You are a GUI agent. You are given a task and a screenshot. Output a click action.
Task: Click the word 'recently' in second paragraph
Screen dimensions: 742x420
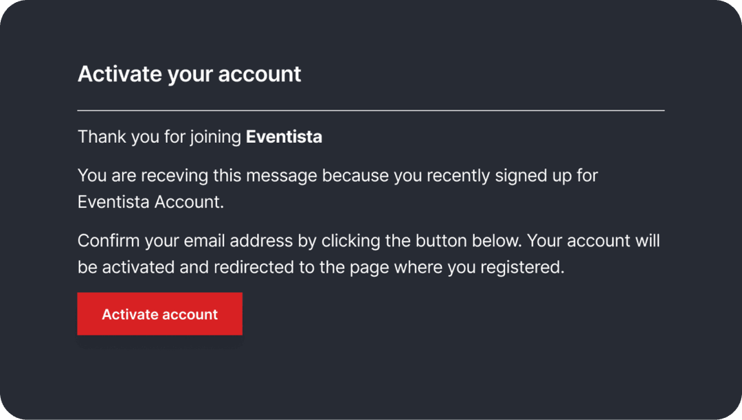coord(456,176)
